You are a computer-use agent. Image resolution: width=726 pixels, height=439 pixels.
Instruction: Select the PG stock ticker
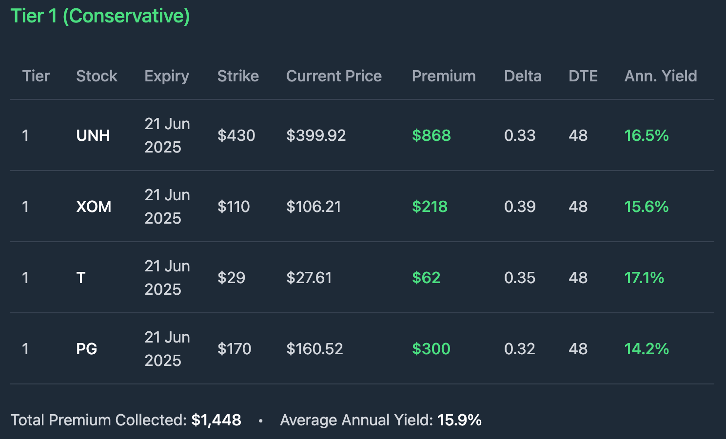[x=87, y=349]
